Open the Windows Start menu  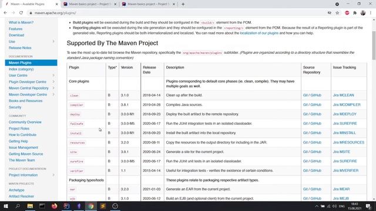pos(5,206)
